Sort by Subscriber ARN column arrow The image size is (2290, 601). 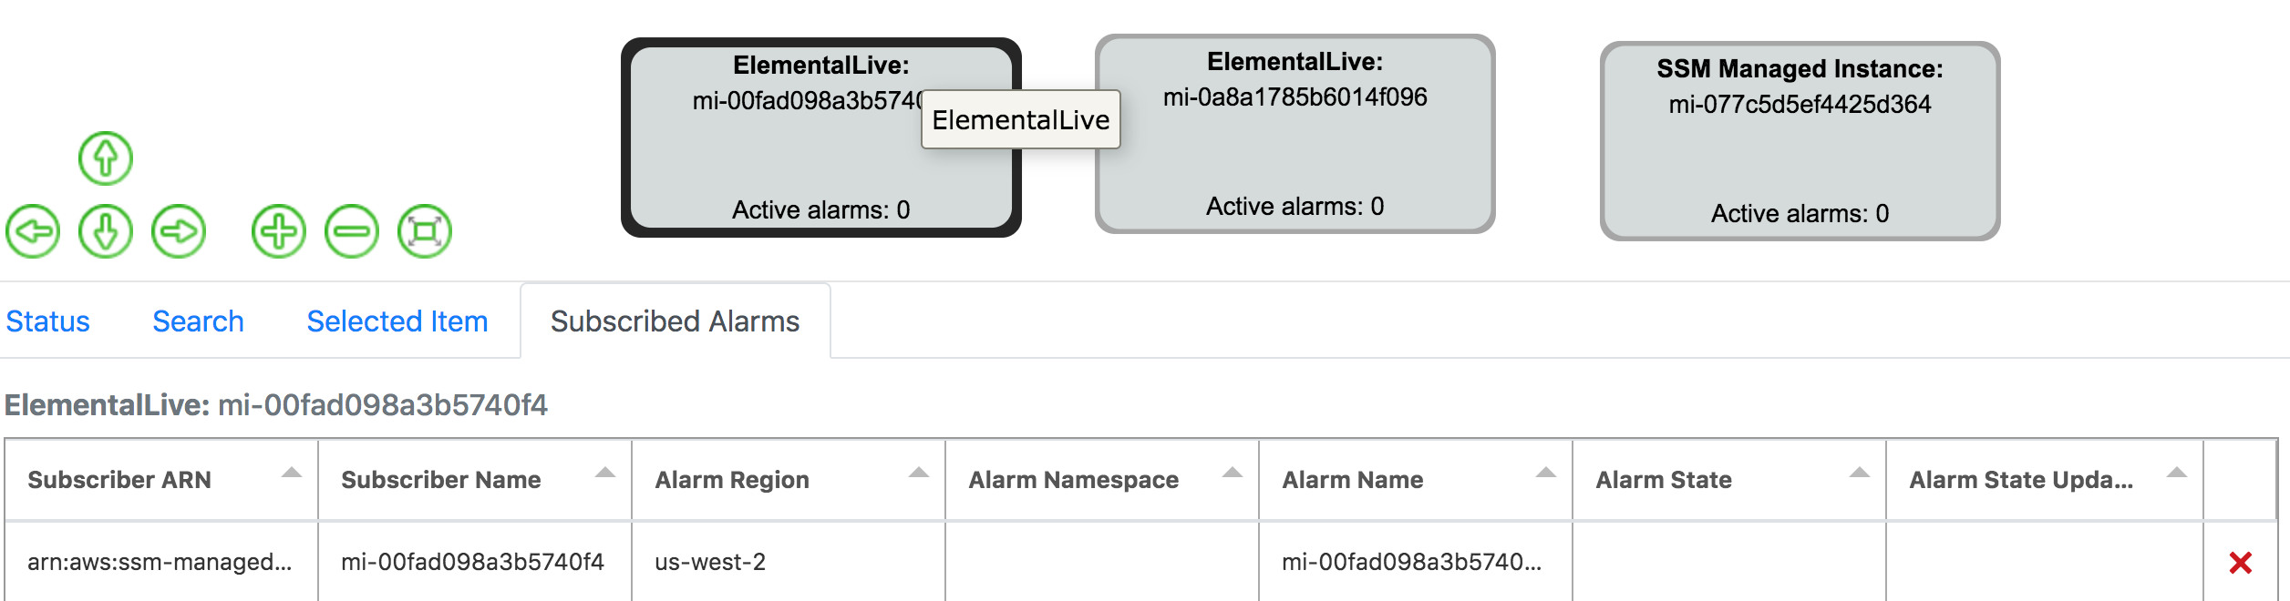point(292,473)
